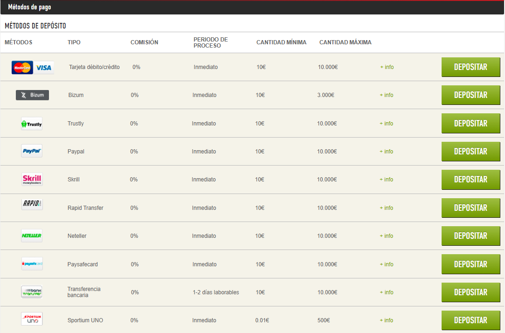This screenshot has width=505, height=333.
Task: Expand + info for Bizum
Action: tap(387, 95)
